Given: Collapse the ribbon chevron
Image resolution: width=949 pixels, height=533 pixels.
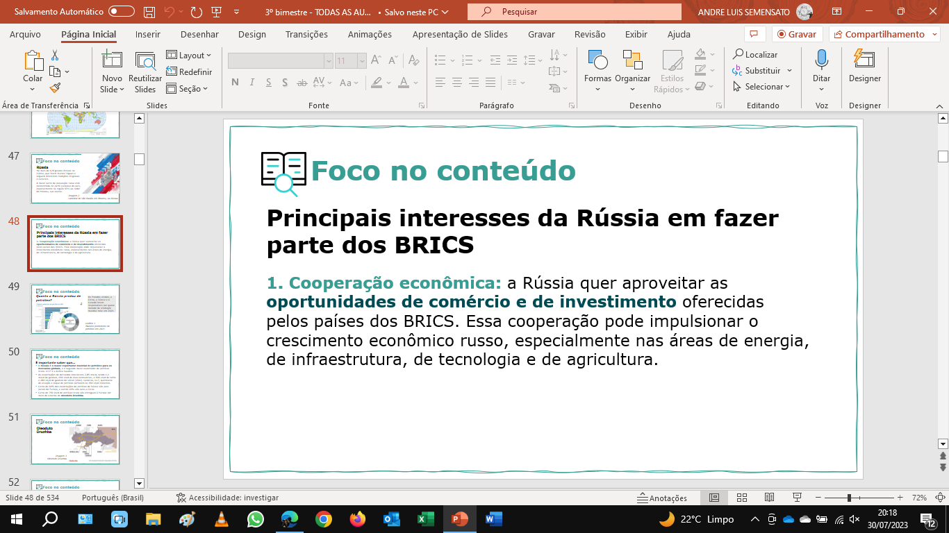Looking at the screenshot, I should 940,106.
